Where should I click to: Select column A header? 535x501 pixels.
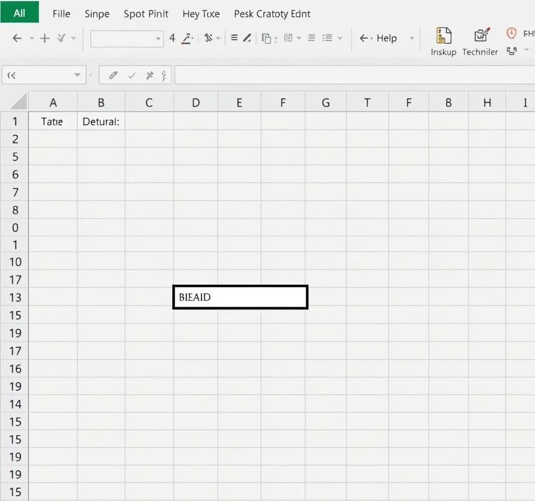pos(53,102)
